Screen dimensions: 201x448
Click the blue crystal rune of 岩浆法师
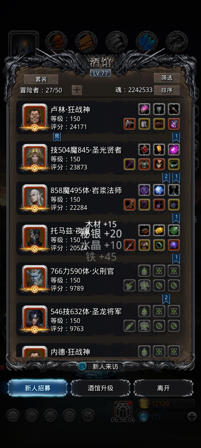coord(159,190)
